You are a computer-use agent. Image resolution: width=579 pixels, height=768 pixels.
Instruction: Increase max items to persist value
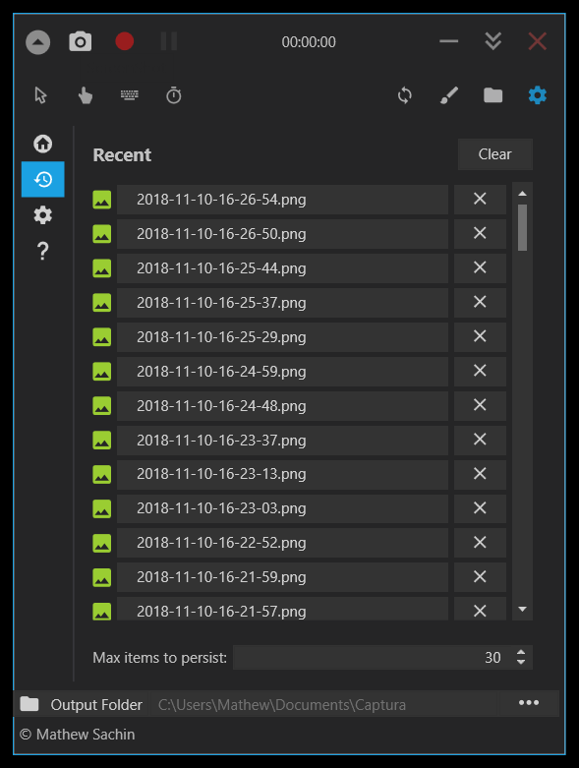tap(521, 652)
